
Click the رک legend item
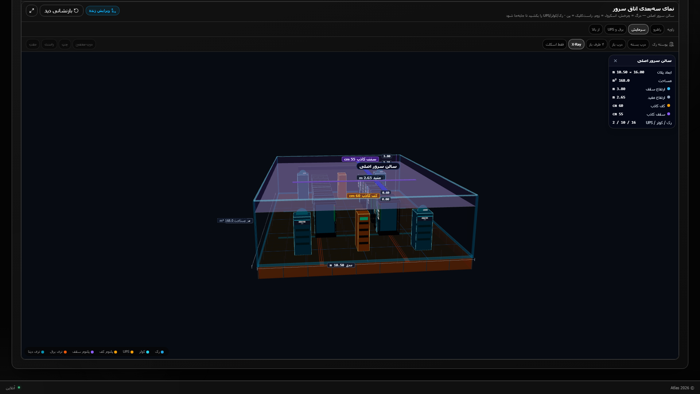[x=159, y=352]
